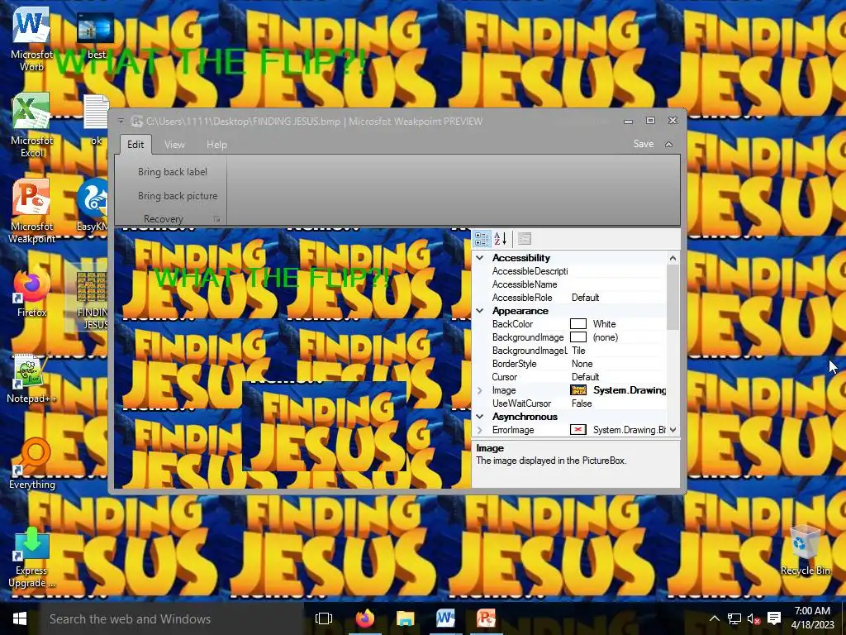Click ErrorImage property thumbnail
The width and height of the screenshot is (846, 635).
(x=578, y=430)
